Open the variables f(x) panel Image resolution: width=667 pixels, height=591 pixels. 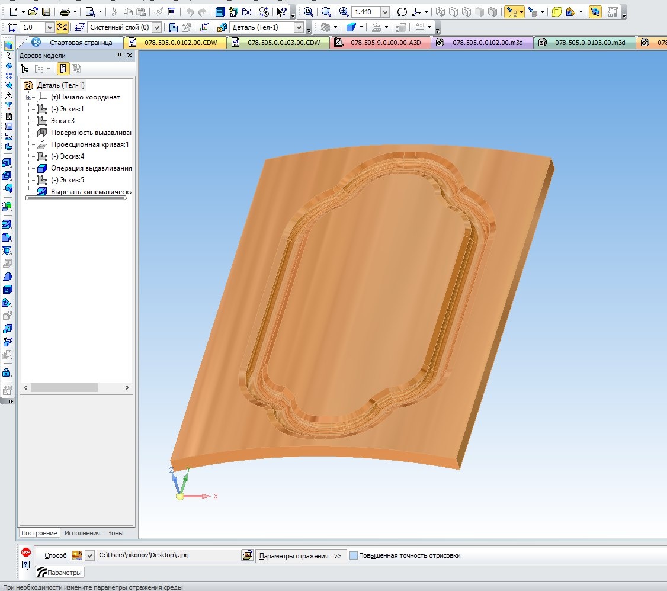(x=247, y=11)
